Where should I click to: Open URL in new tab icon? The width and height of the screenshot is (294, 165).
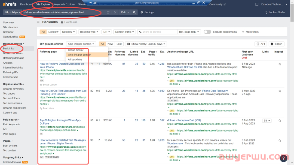coord(108,12)
